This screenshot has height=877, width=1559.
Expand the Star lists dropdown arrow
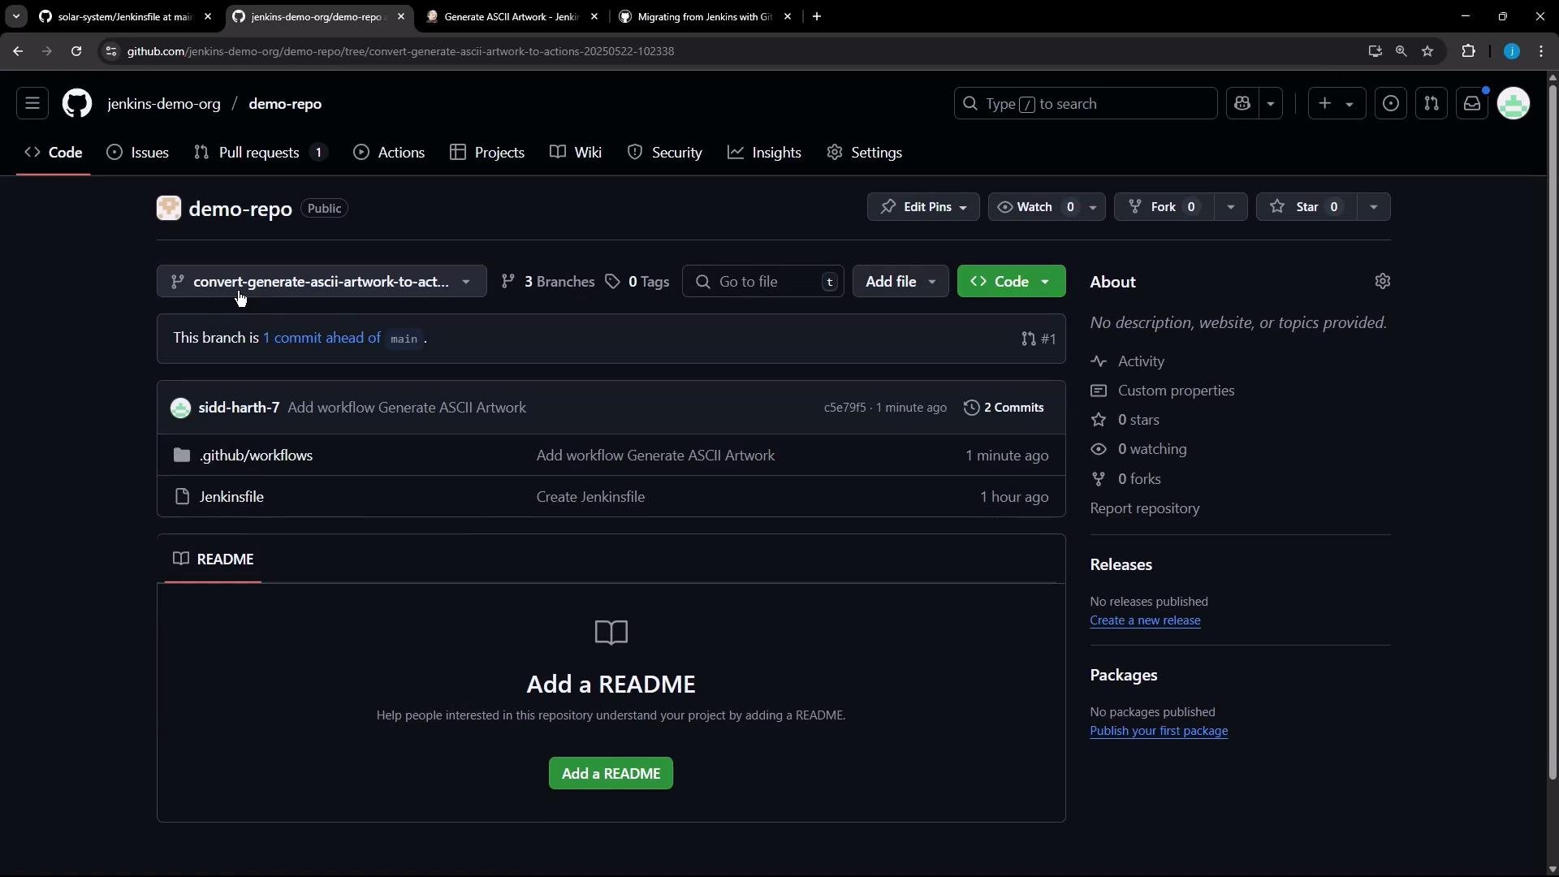1374,207
